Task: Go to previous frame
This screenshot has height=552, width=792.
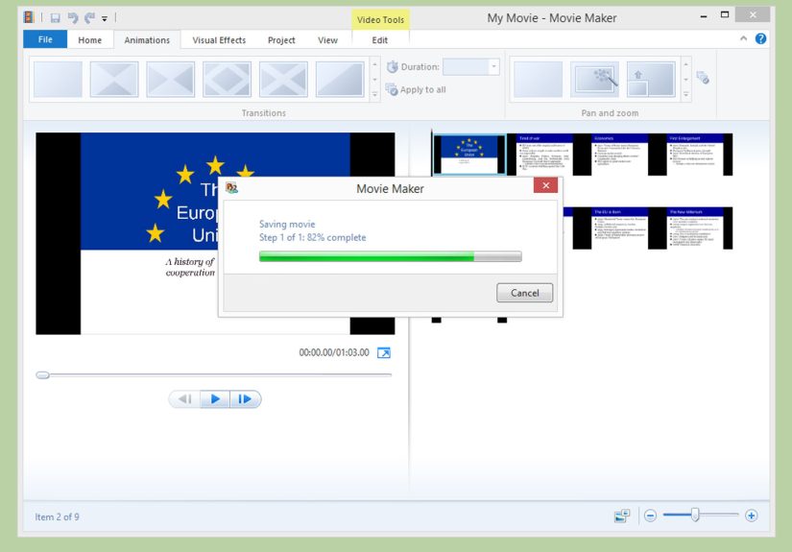Action: pos(184,399)
